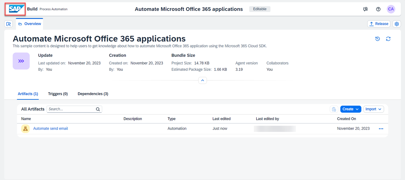This screenshot has height=180, width=405.
Task: Click the purple project arrows icon
Action: point(21,61)
